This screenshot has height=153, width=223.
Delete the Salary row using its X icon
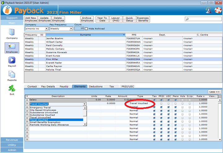click(x=27, y=100)
